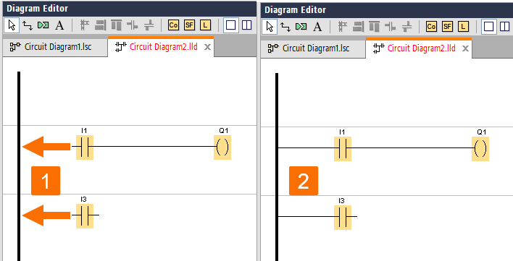Activate the Connect tool in right editor

click(285, 27)
